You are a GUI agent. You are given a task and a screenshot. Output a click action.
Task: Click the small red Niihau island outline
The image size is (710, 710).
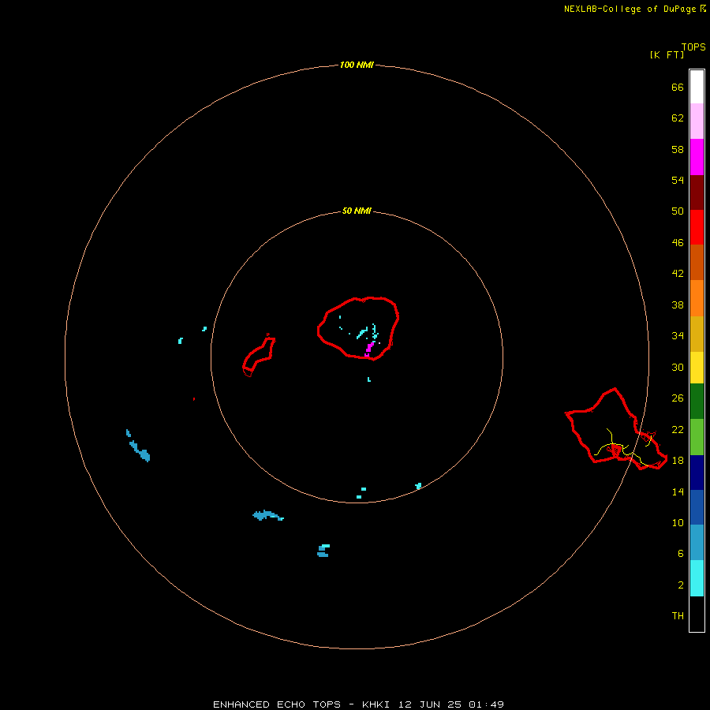coord(259,356)
